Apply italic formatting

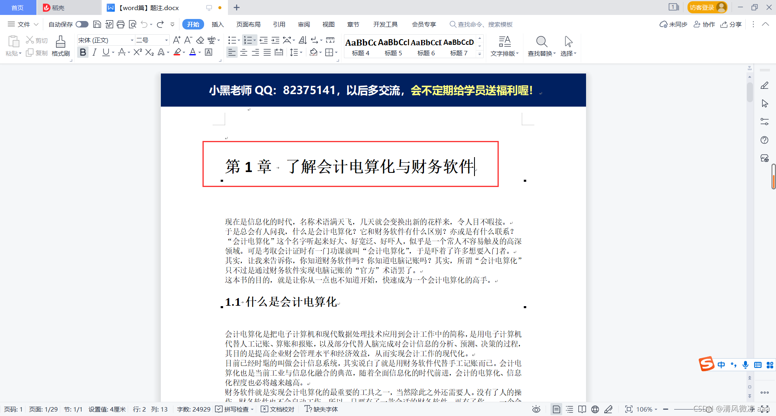click(x=94, y=52)
